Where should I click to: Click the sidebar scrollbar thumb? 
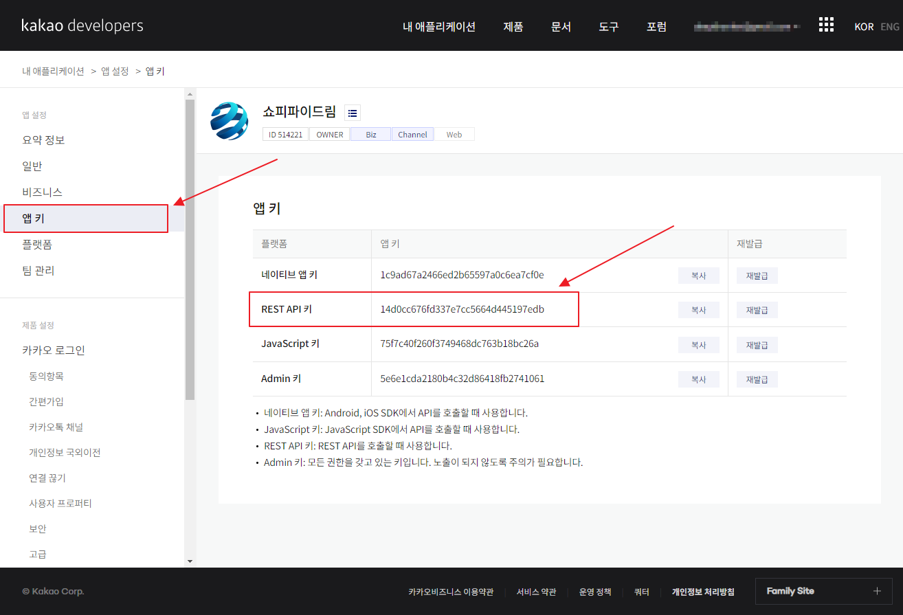tap(190, 249)
